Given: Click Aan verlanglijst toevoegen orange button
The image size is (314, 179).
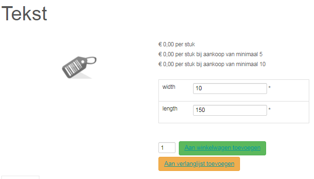Looking at the screenshot, I should click(199, 164).
